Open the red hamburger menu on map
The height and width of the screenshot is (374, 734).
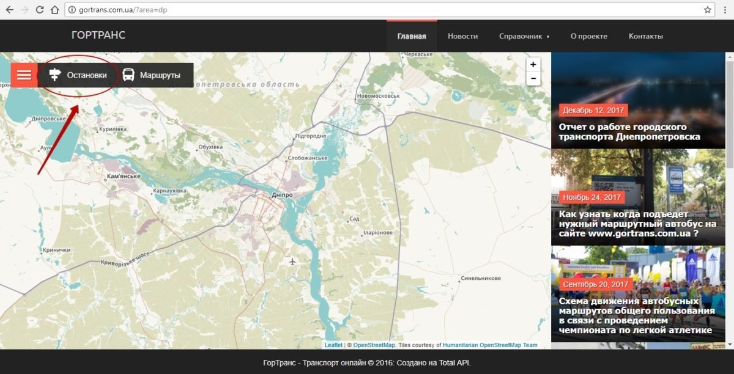pyautogui.click(x=24, y=75)
